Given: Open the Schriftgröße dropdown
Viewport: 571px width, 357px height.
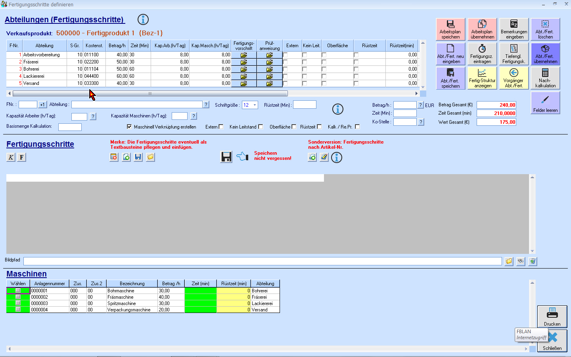Looking at the screenshot, I should pos(255,105).
